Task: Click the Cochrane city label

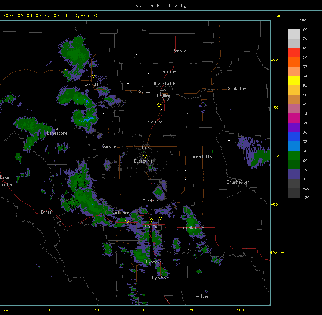Action: pyautogui.click(x=120, y=212)
